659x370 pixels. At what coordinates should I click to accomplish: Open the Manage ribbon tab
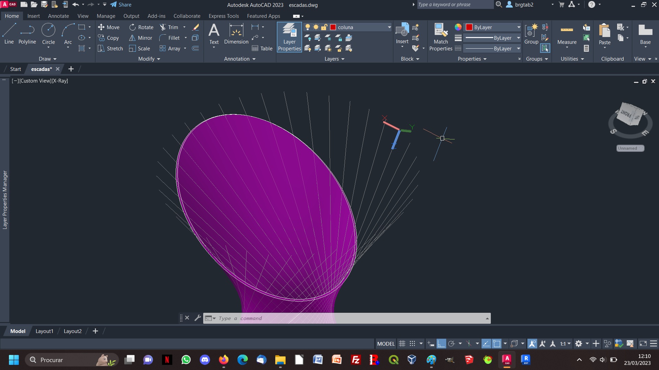coord(106,16)
